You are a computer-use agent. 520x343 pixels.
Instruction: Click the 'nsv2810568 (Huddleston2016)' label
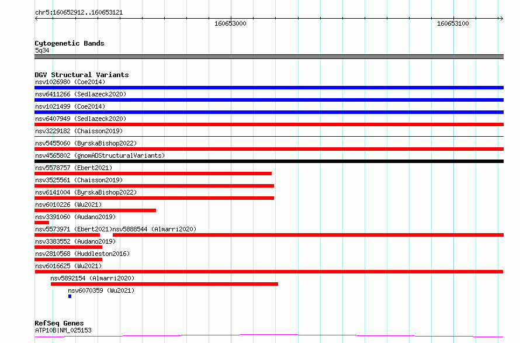coord(82,254)
